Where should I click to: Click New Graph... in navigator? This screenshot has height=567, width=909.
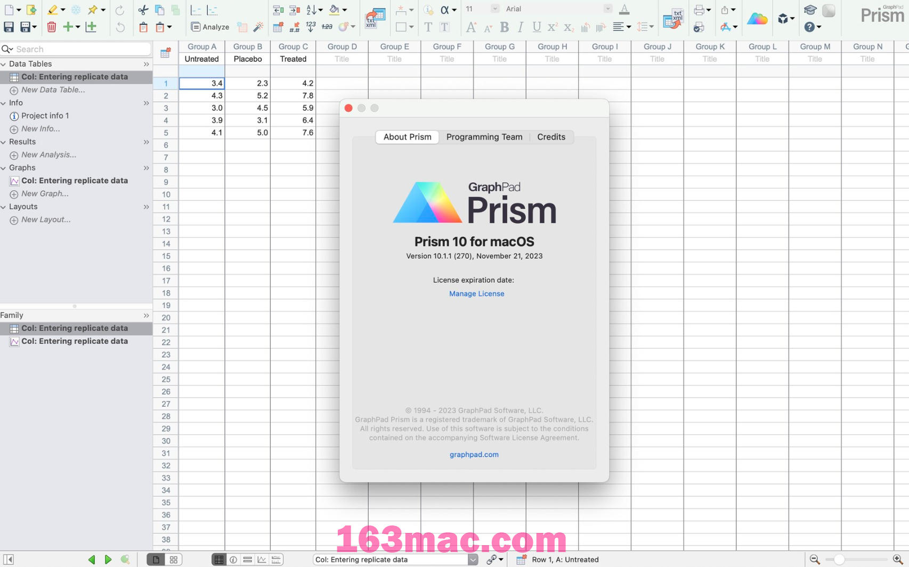pyautogui.click(x=45, y=194)
